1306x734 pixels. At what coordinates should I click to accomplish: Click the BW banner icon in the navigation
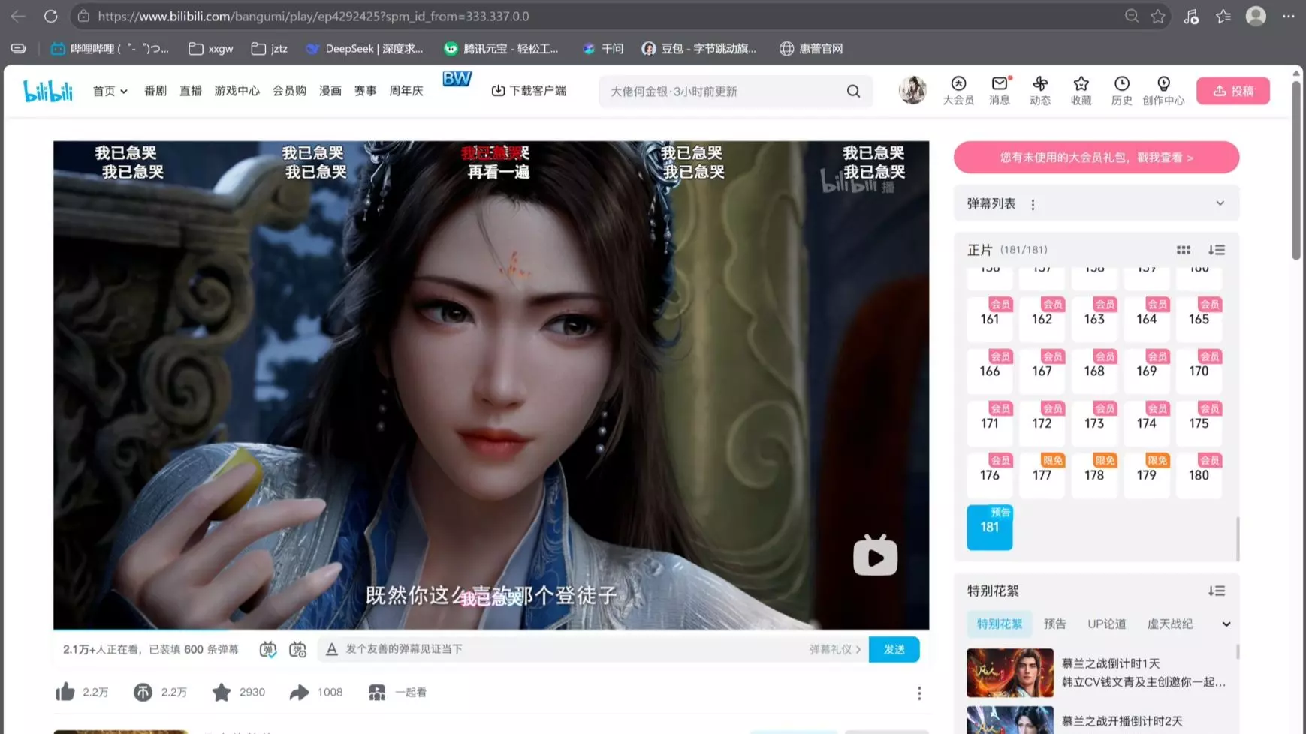[457, 79]
